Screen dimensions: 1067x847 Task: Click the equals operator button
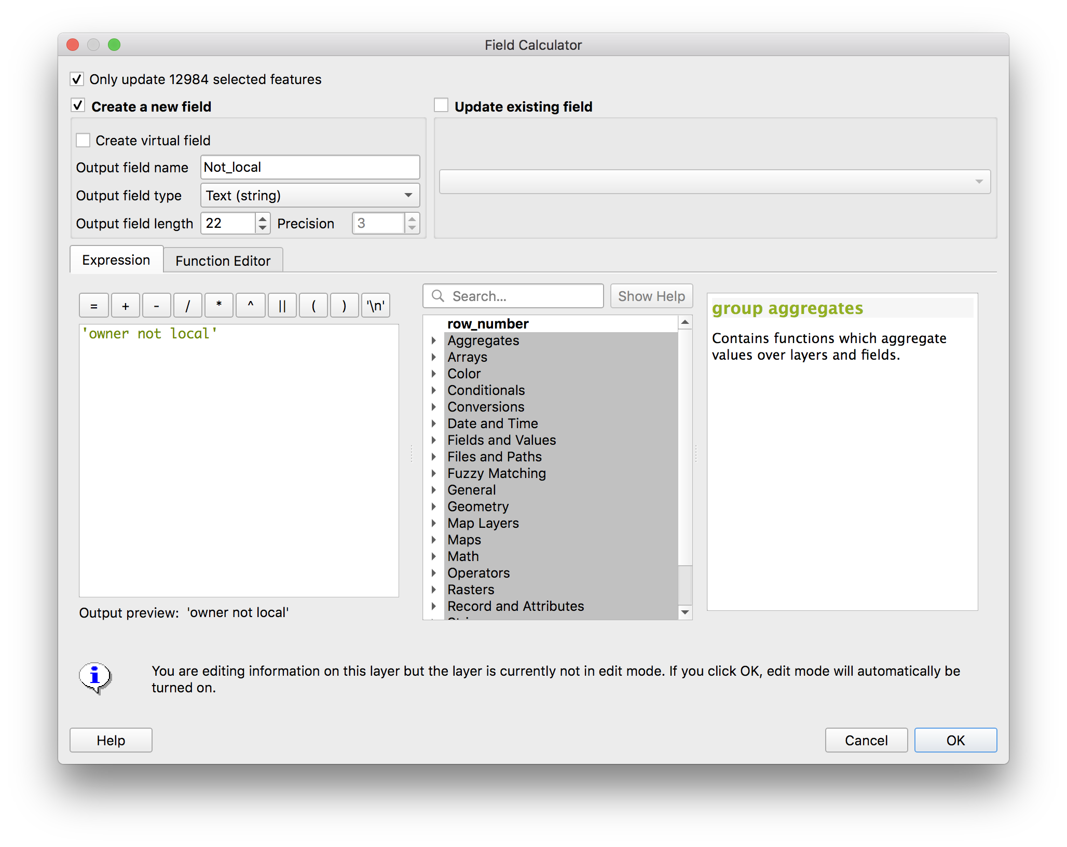94,306
